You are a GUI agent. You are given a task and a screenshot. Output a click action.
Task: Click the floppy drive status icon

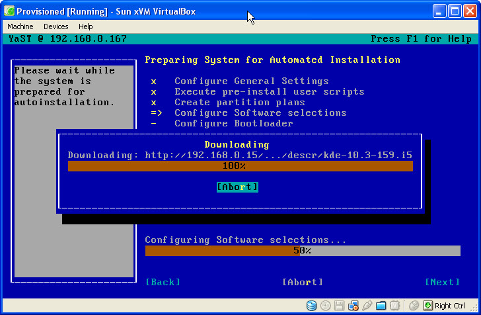340,306
